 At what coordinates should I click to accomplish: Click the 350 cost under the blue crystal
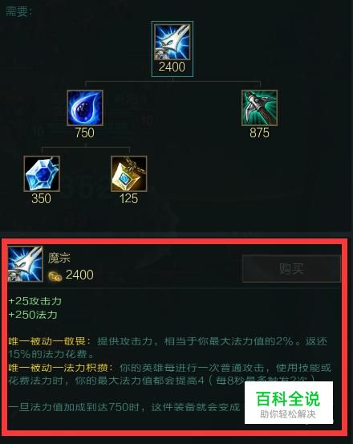(x=41, y=199)
